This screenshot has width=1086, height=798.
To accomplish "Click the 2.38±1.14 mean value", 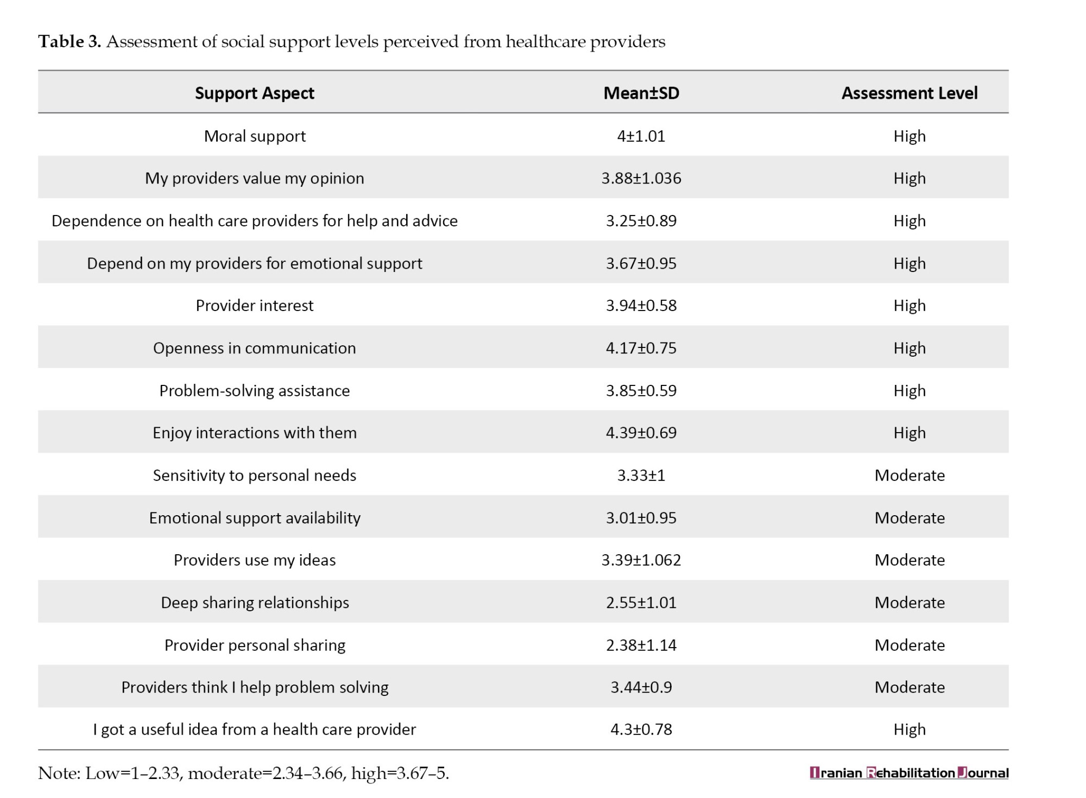I will coord(641,645).
